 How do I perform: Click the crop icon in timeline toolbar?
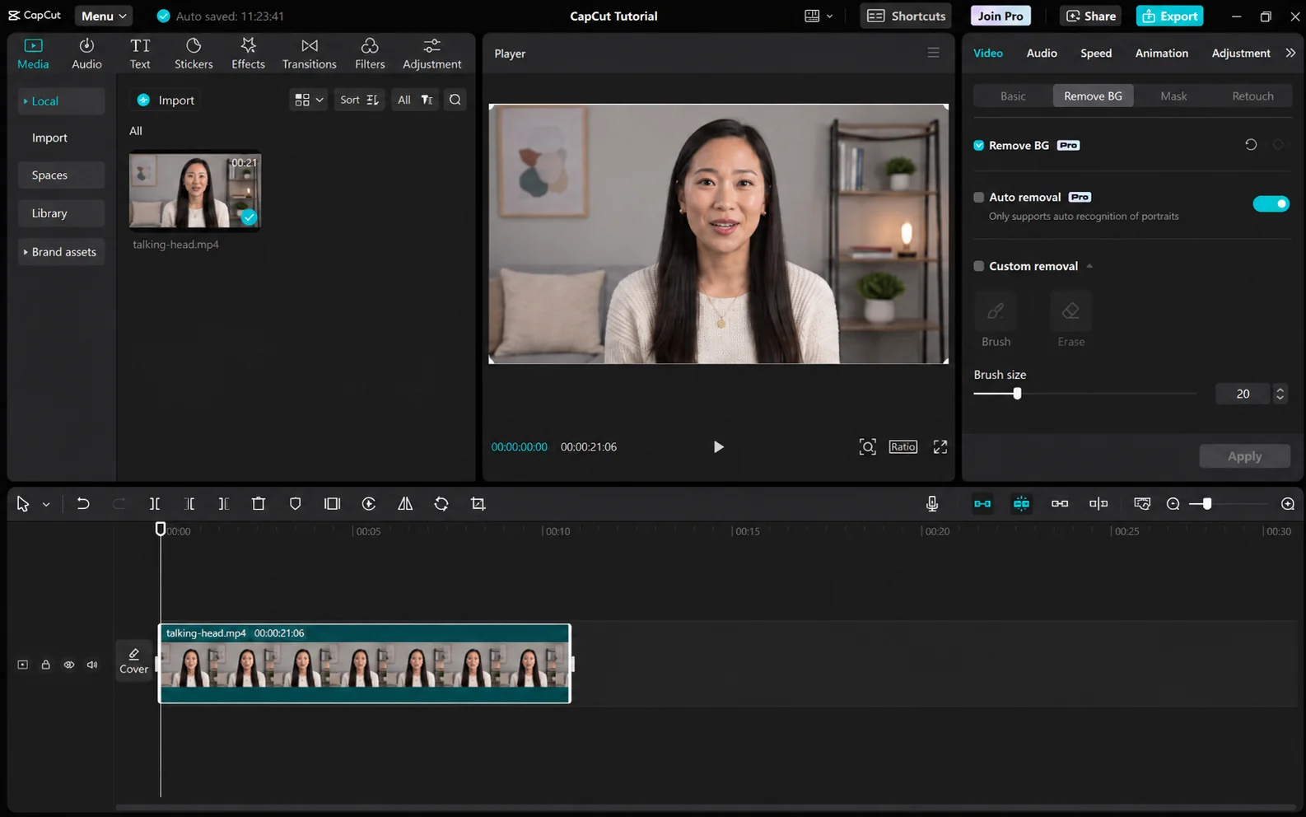[x=478, y=503]
